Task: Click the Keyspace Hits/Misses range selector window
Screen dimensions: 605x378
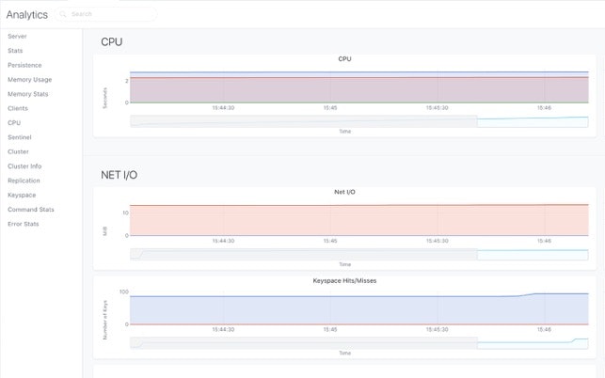Action: tap(533, 343)
